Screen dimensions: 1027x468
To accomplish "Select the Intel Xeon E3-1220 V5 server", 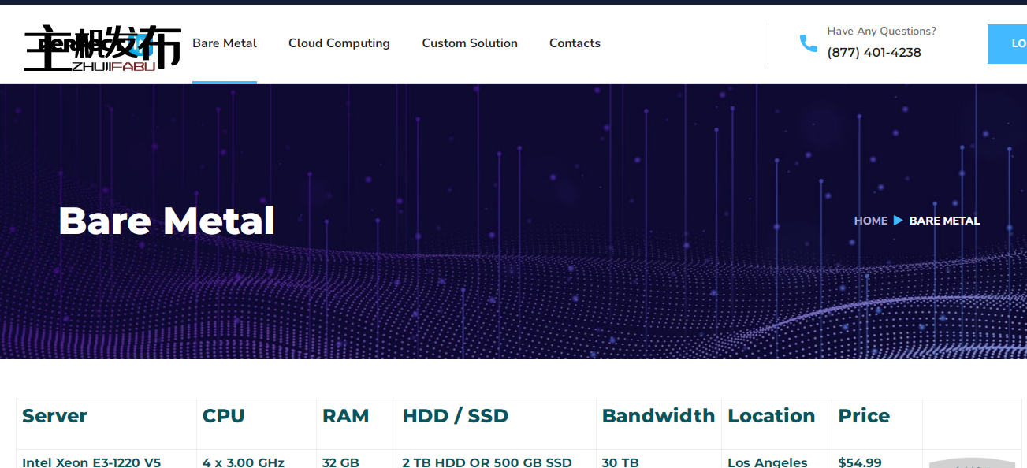I will [91, 462].
